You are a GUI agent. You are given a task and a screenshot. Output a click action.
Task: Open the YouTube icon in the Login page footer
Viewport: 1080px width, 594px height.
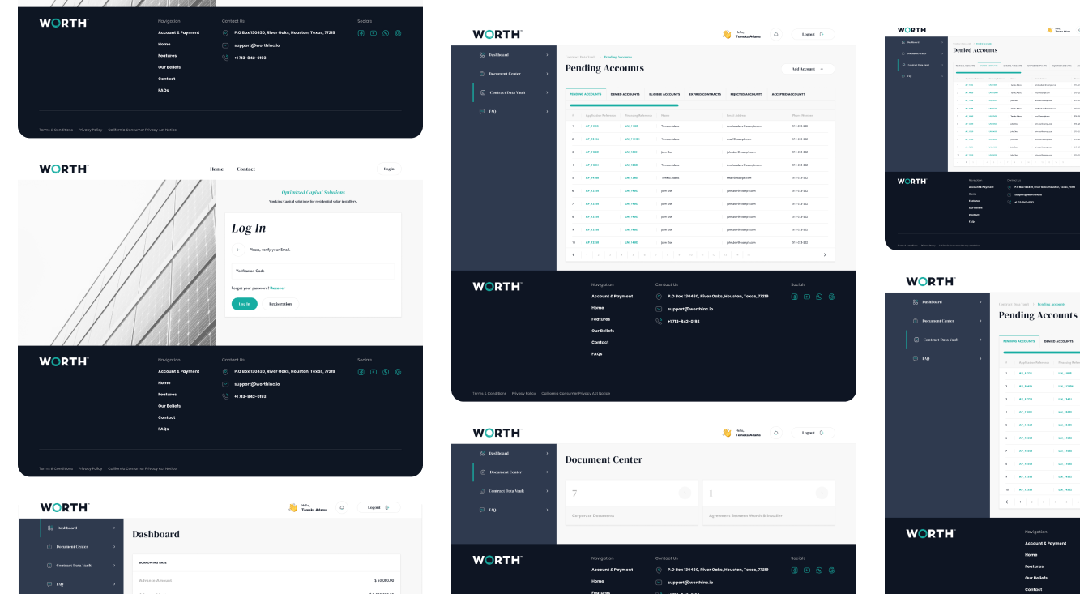tap(374, 371)
